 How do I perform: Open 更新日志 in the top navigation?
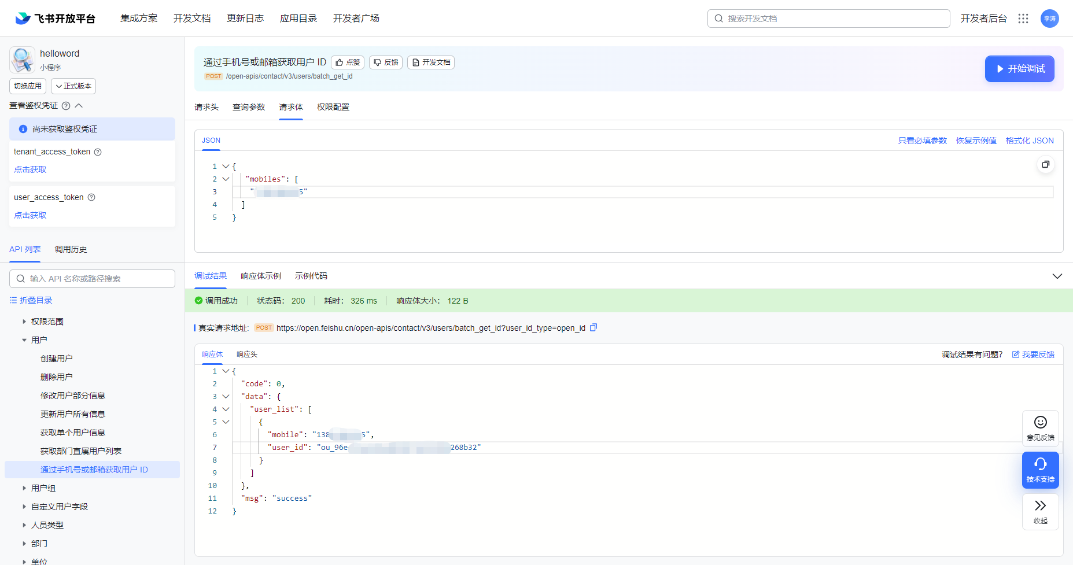click(245, 18)
